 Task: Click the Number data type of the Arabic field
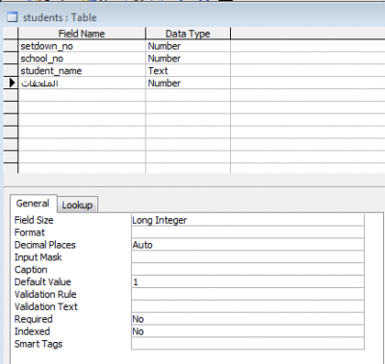click(x=188, y=84)
